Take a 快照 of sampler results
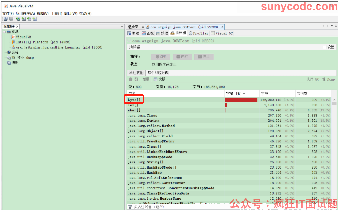This screenshot has width=338, height=210. [159, 79]
